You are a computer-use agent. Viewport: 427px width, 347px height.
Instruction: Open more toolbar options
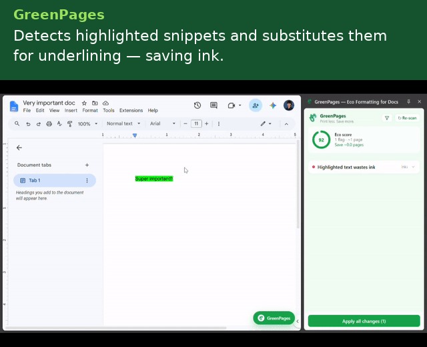pyautogui.click(x=219, y=124)
